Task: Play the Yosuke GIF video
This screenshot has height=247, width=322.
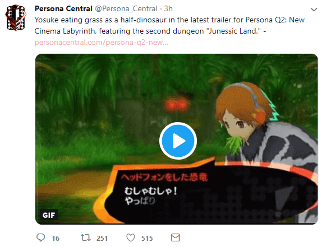Action: 178,141
